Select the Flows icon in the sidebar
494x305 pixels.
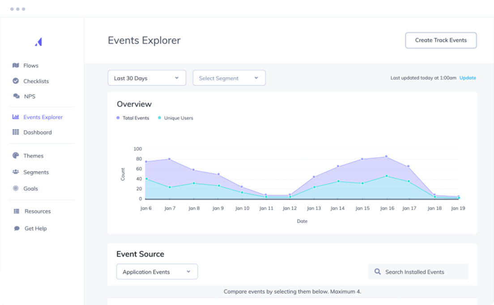(x=15, y=65)
